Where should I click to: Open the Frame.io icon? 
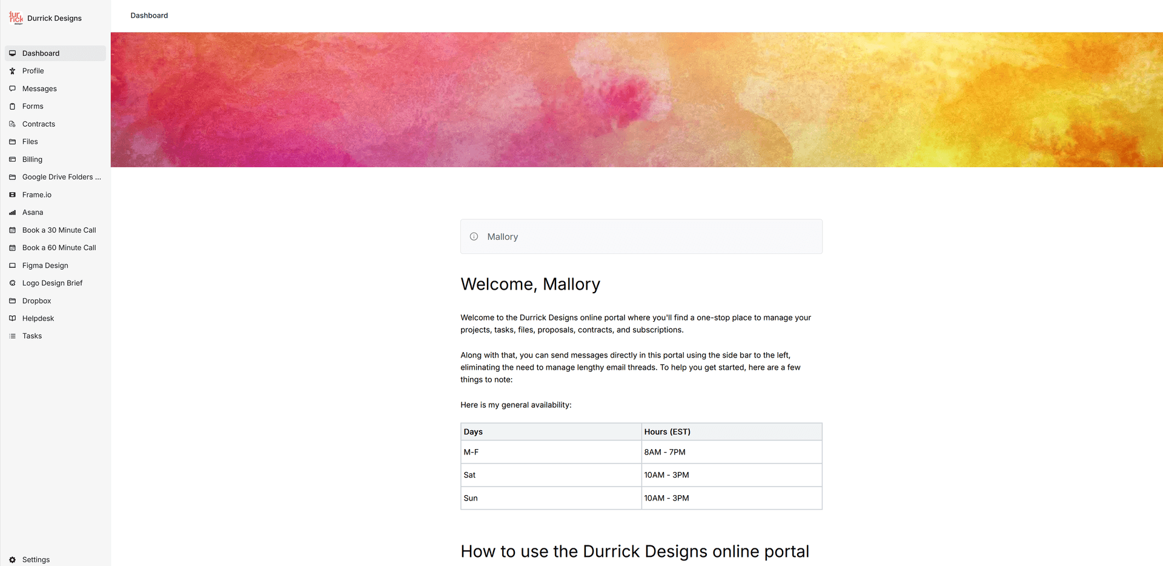pyautogui.click(x=13, y=195)
